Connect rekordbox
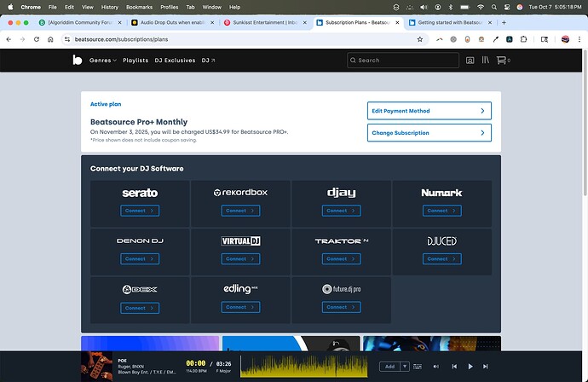 click(240, 211)
